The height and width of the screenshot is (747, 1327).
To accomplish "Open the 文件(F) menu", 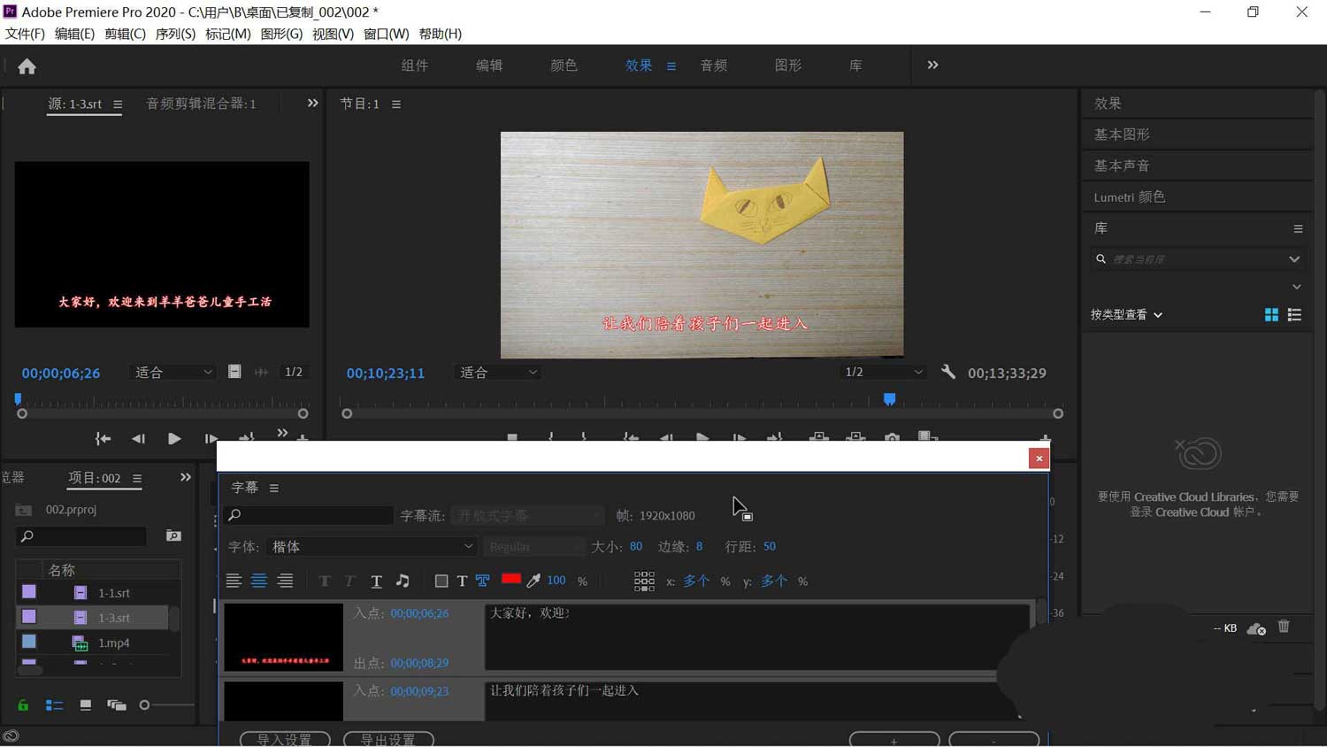I will click(25, 34).
